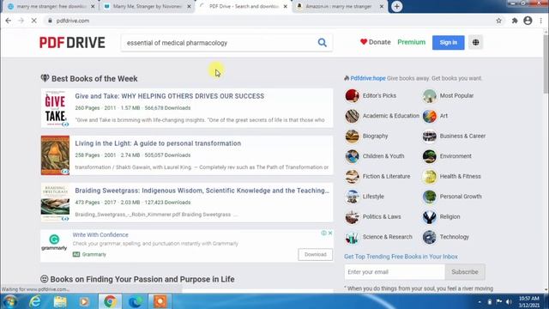Open Most Popular category icon
This screenshot has height=309, width=549.
click(429, 95)
